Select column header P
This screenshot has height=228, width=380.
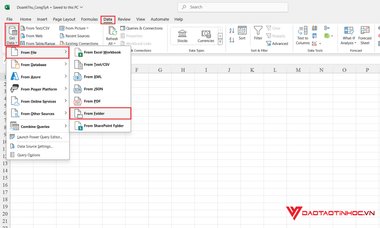pyautogui.click(x=367, y=70)
